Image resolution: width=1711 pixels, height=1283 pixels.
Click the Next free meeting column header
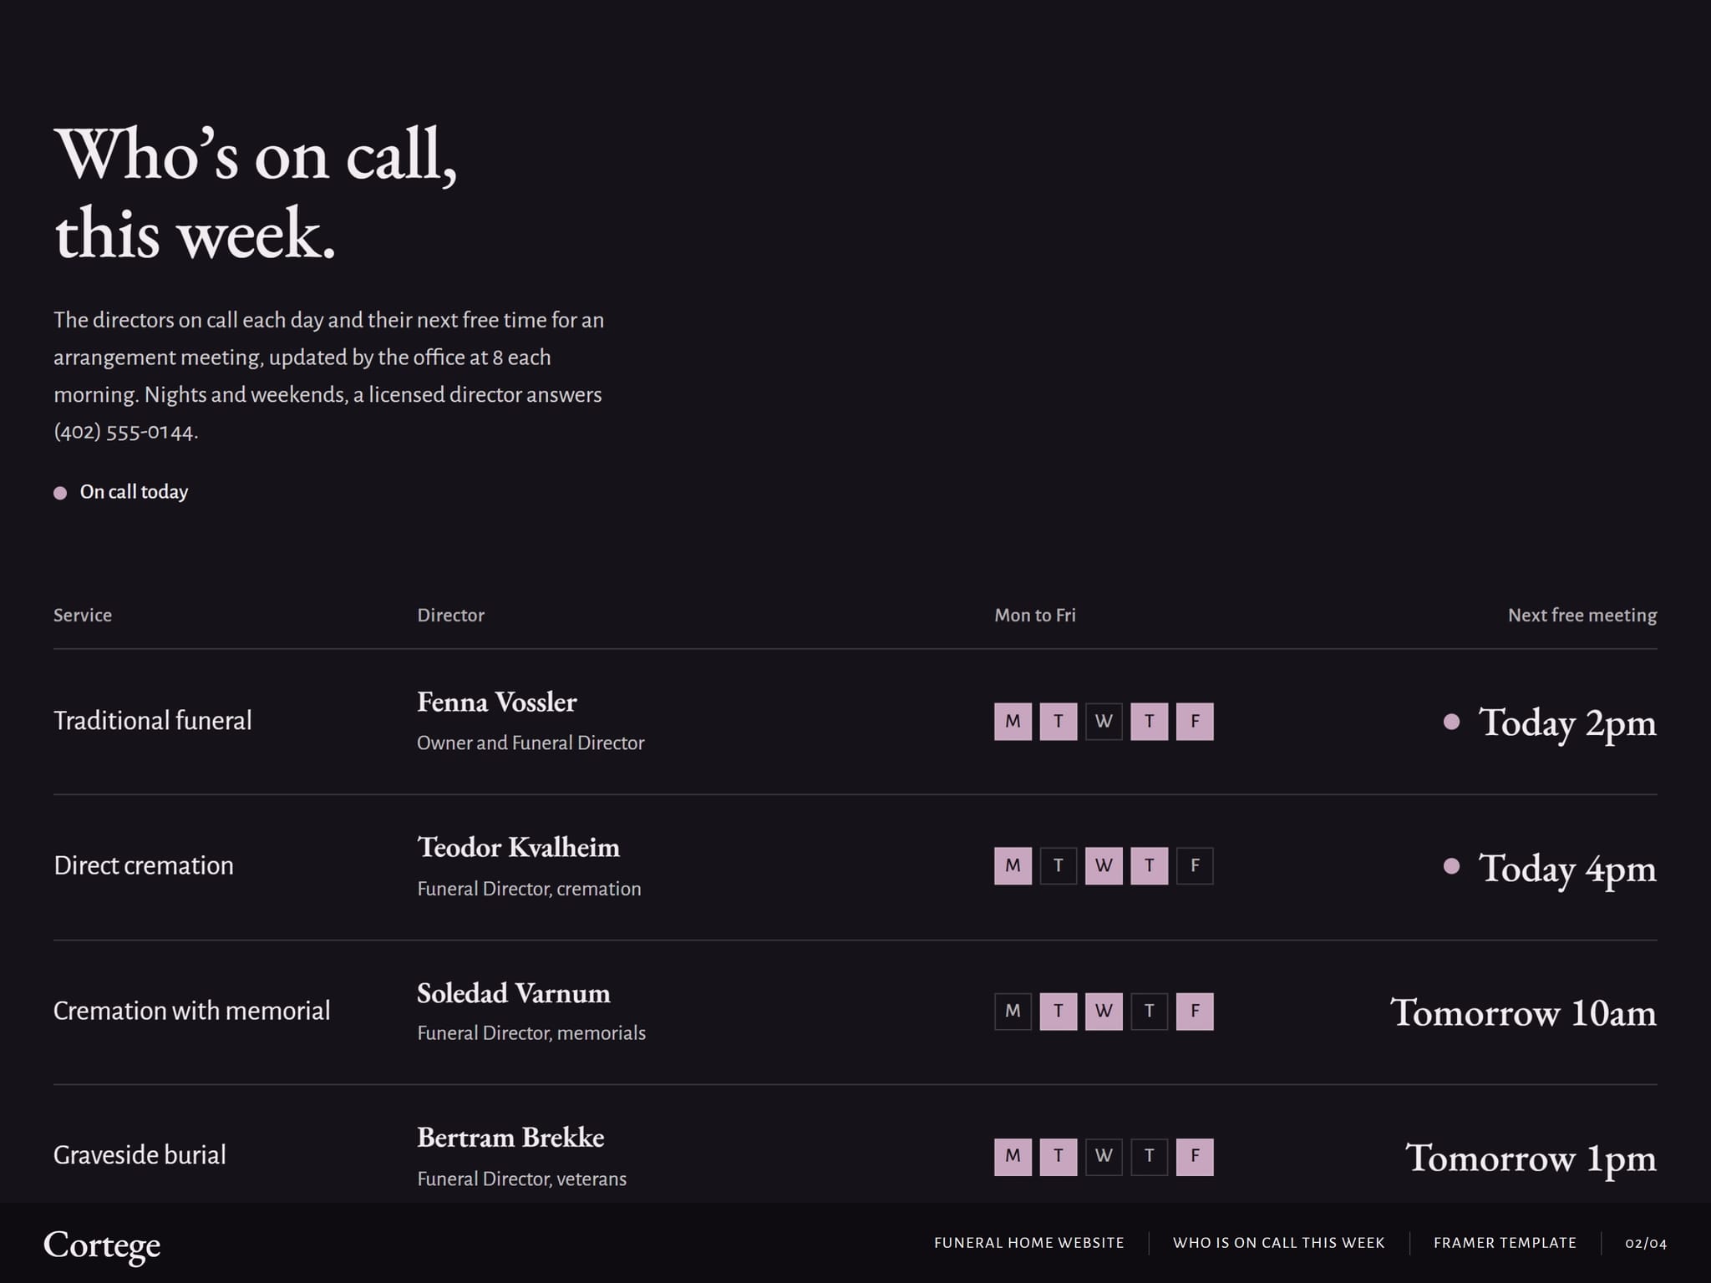1582,616
